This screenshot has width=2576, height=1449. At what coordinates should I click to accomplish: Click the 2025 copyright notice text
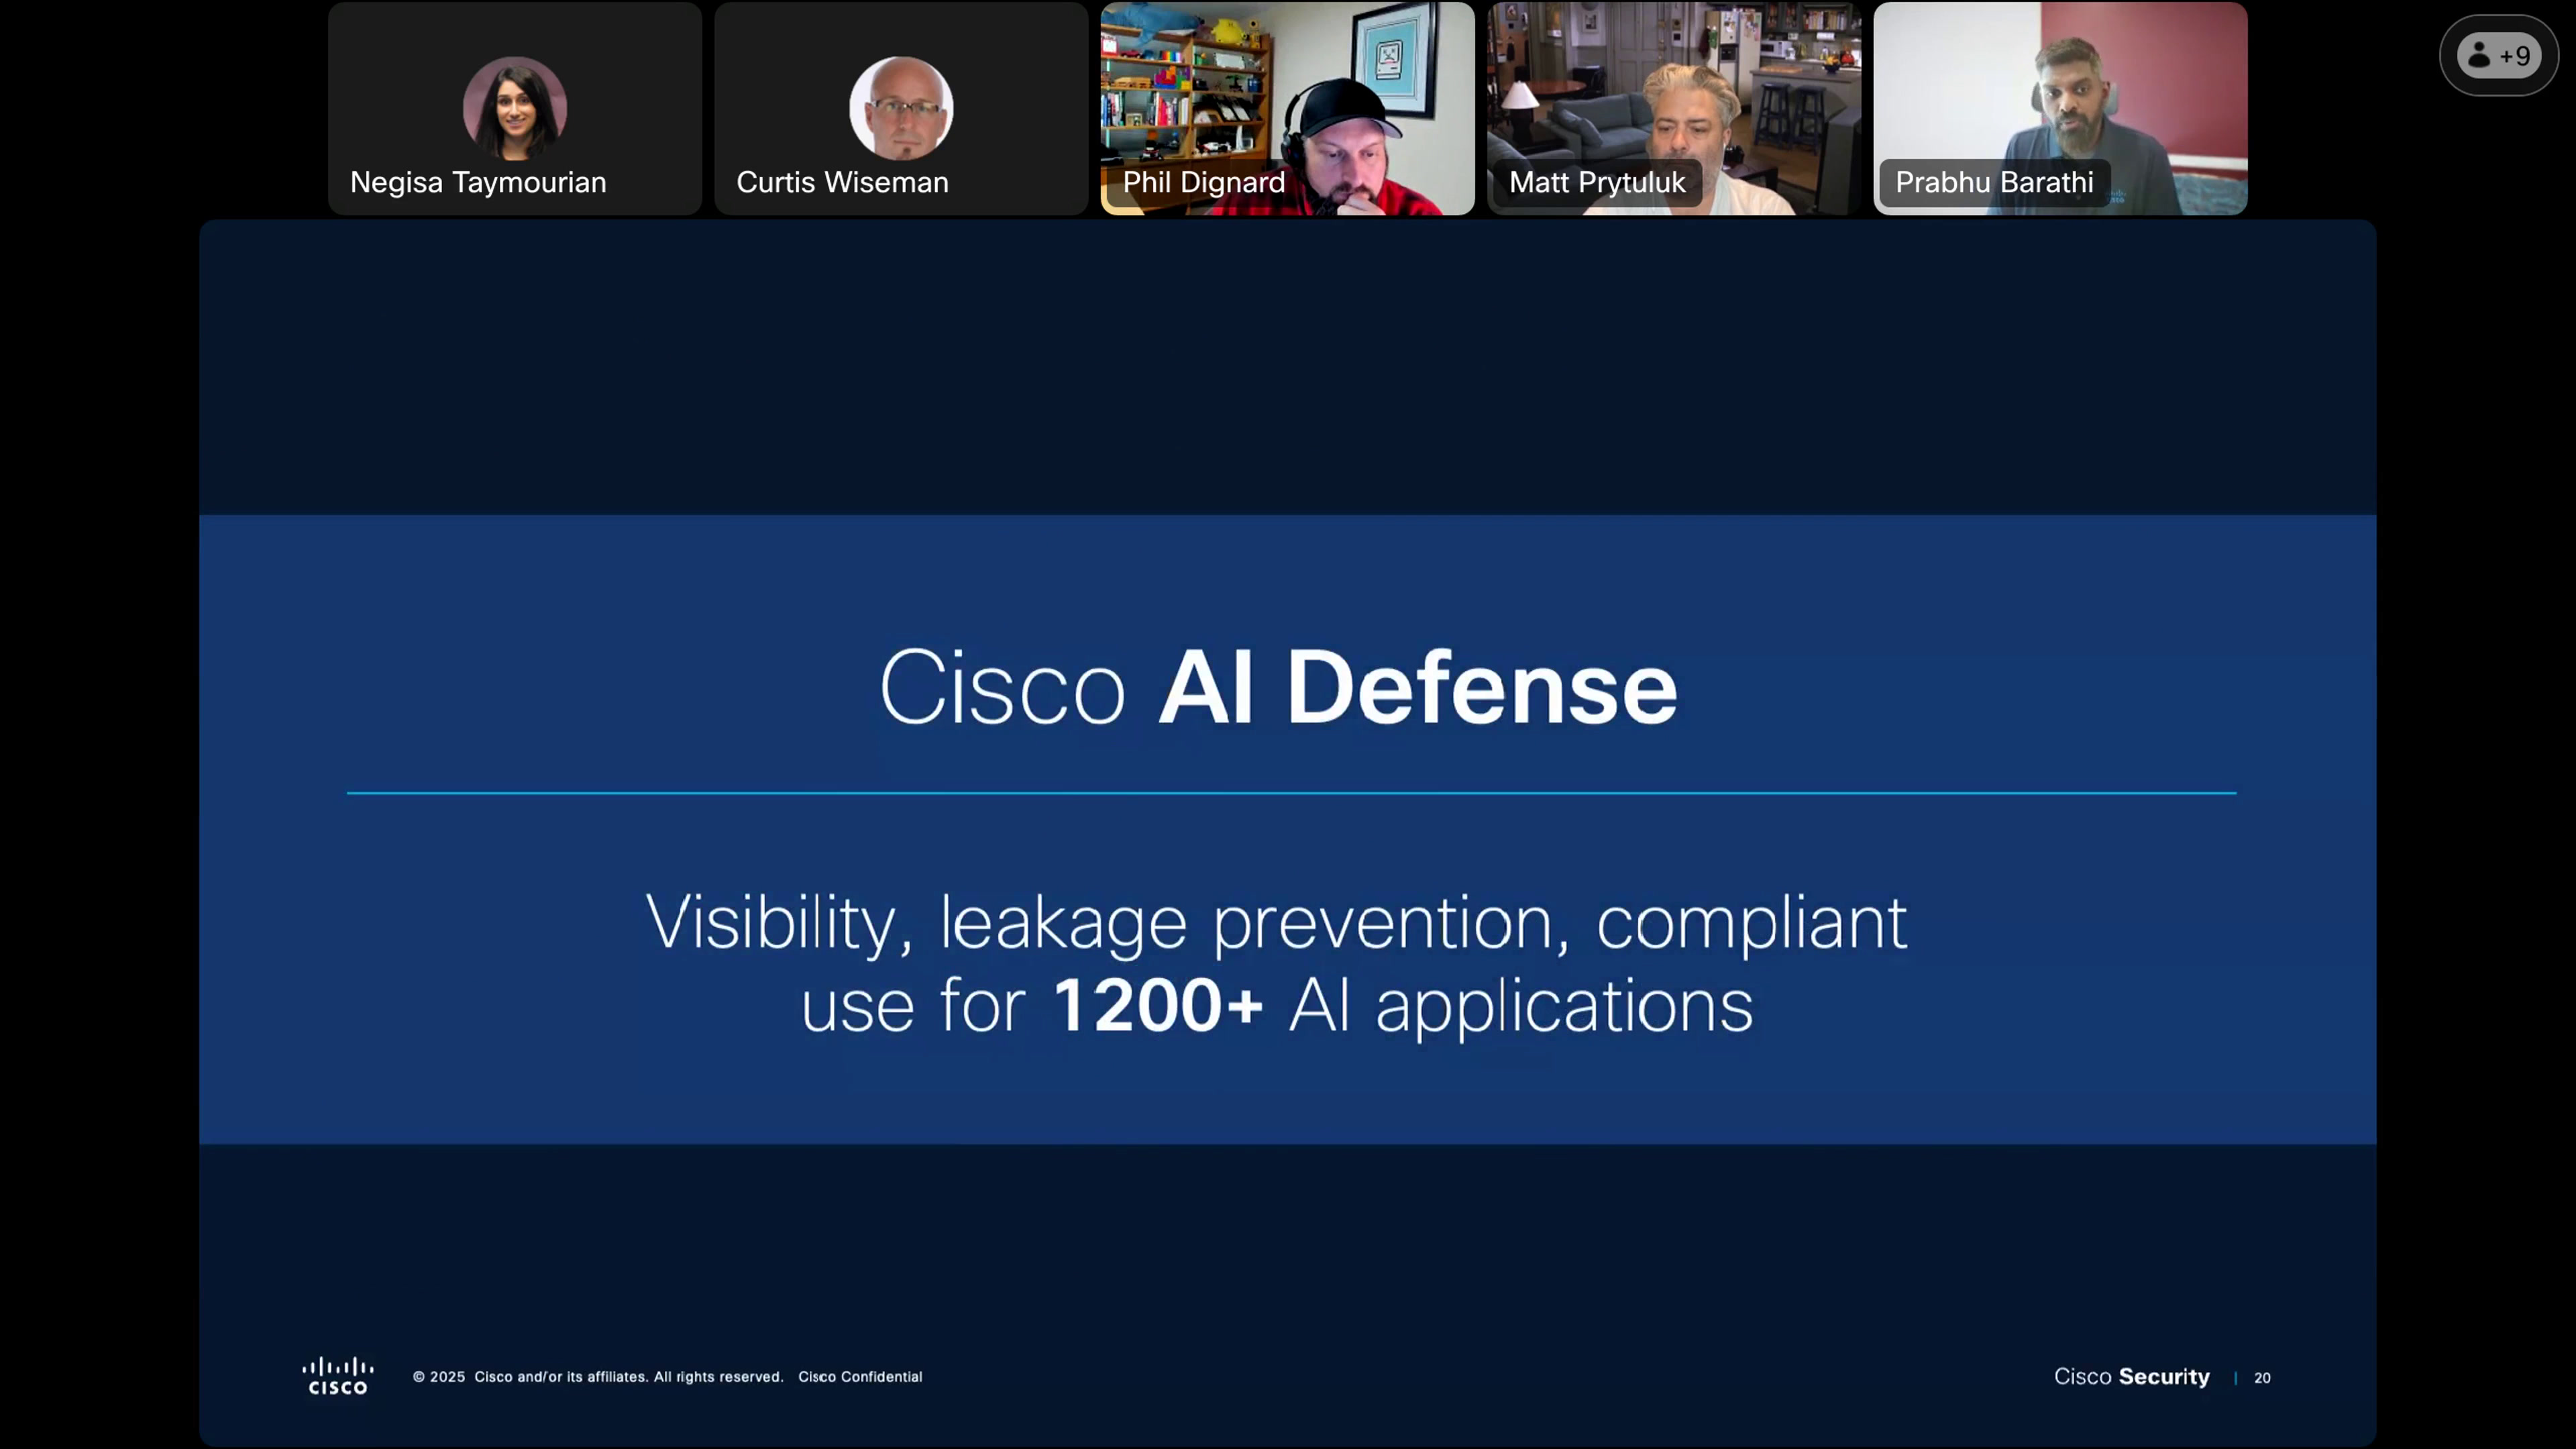point(598,1377)
